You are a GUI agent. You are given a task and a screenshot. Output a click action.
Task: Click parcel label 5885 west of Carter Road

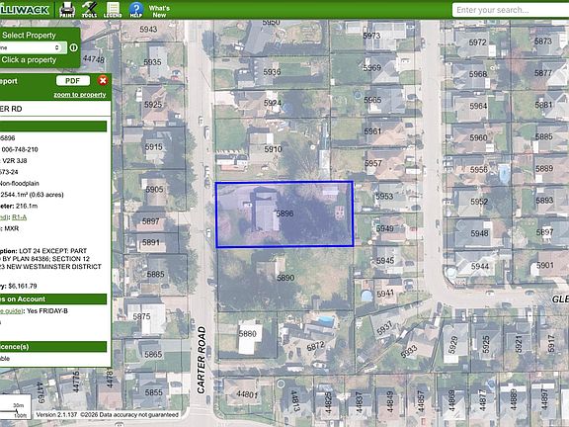pos(155,274)
